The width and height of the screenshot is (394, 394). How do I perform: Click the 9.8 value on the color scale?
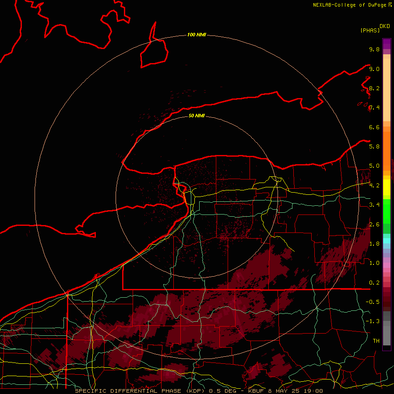click(x=374, y=49)
